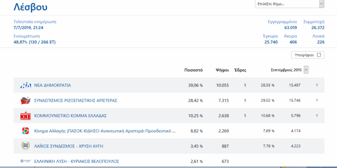Click the KKE party logo
The width and height of the screenshot is (337, 168).
pyautogui.click(x=25, y=116)
